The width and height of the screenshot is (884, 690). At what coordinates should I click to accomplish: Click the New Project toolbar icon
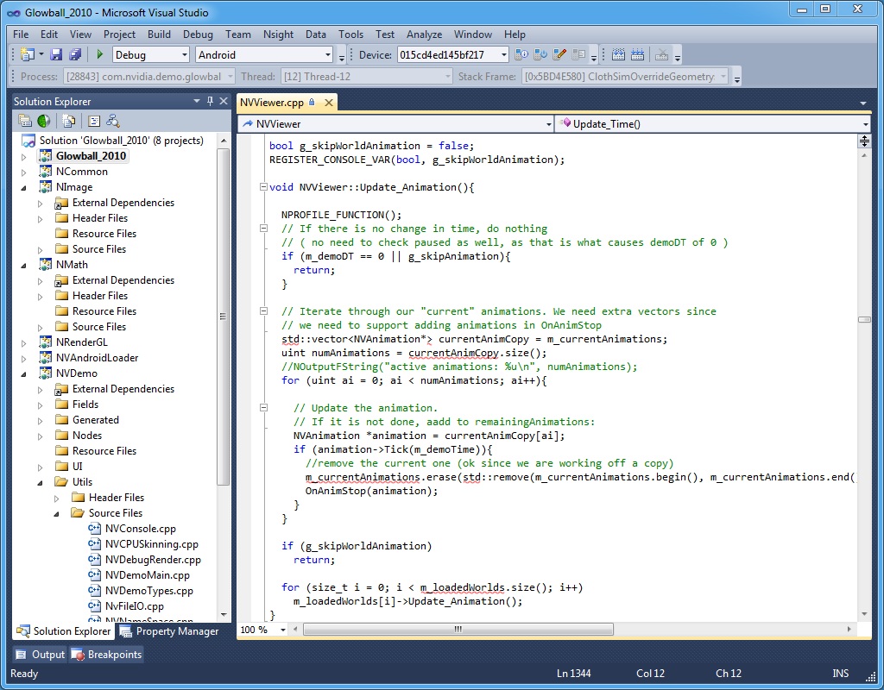(x=26, y=55)
